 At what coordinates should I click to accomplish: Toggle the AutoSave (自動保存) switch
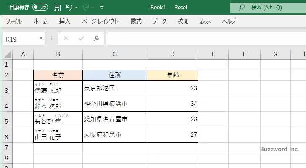(x=40, y=8)
